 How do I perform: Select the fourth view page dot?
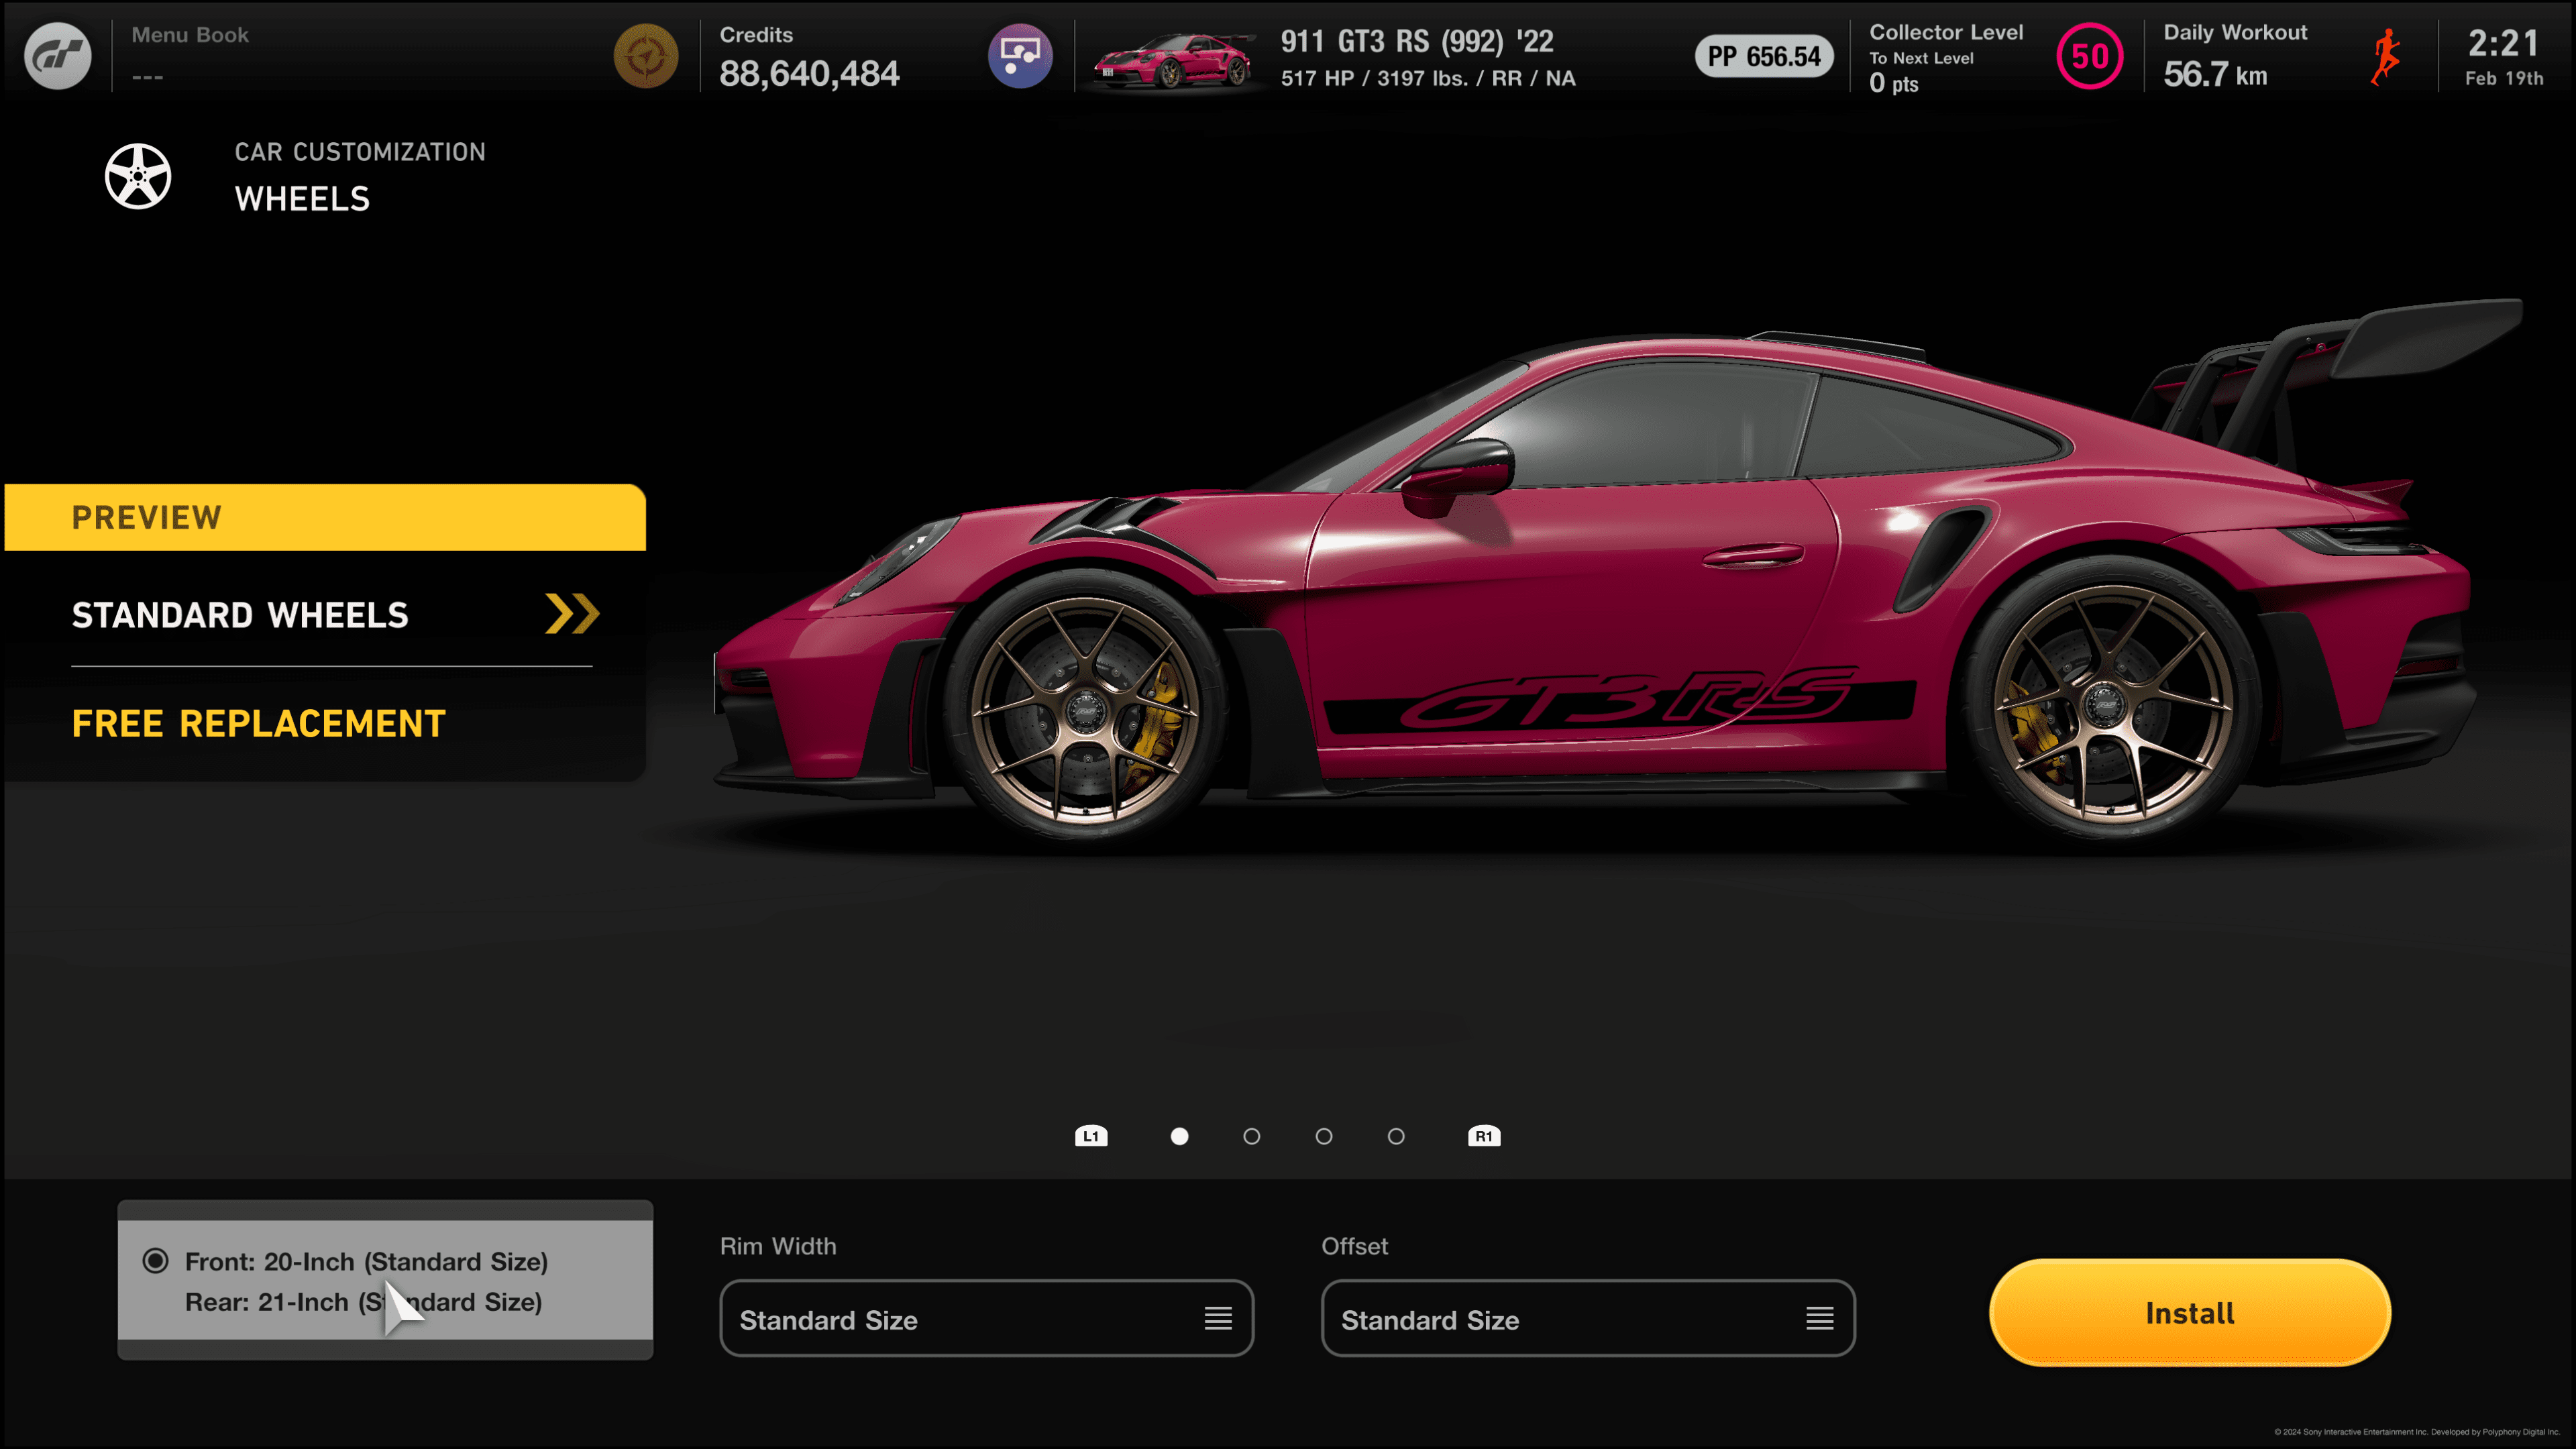[x=1396, y=1136]
